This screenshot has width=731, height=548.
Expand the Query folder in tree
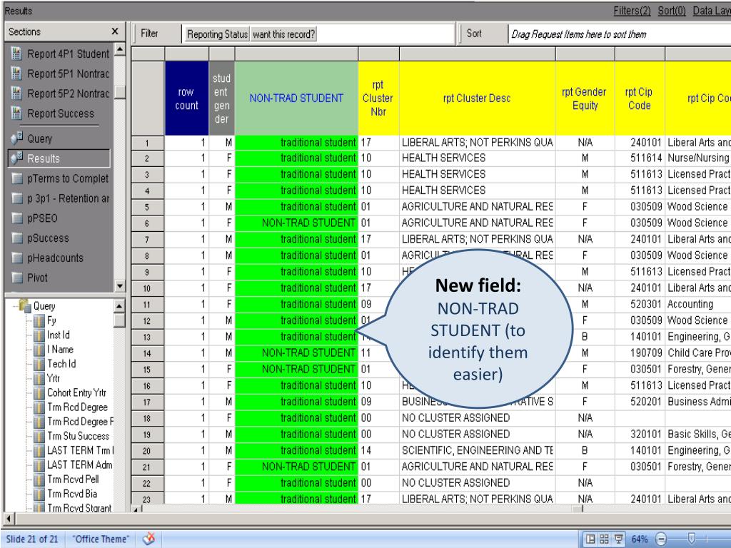(26, 305)
